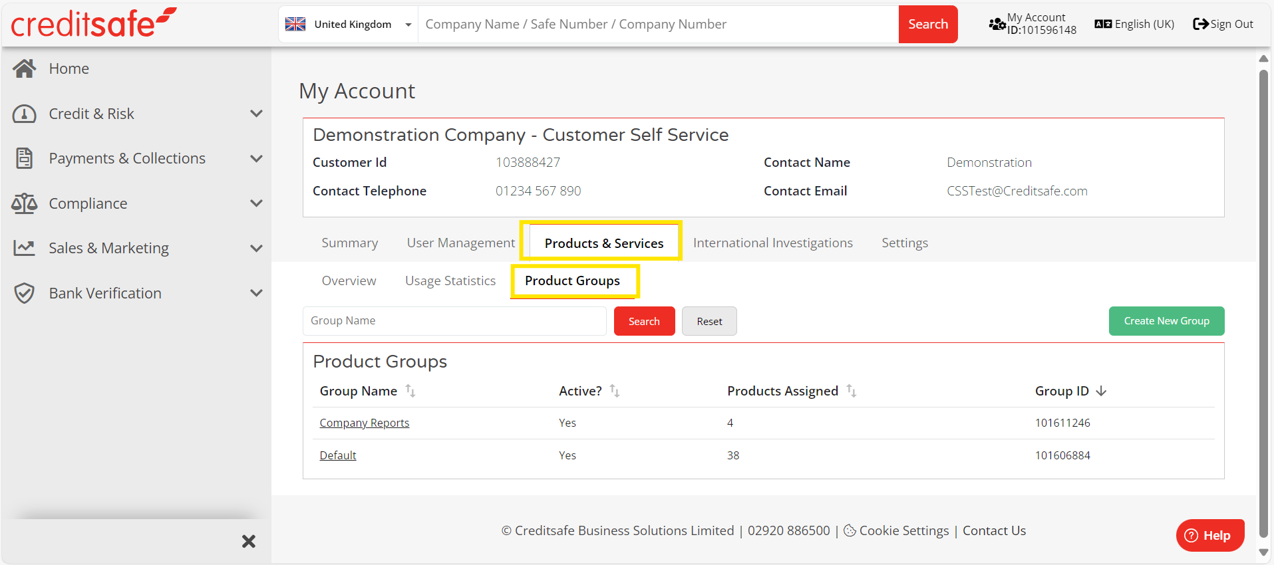The height and width of the screenshot is (565, 1274).
Task: Click the Contact Us footer link
Action: pyautogui.click(x=994, y=530)
